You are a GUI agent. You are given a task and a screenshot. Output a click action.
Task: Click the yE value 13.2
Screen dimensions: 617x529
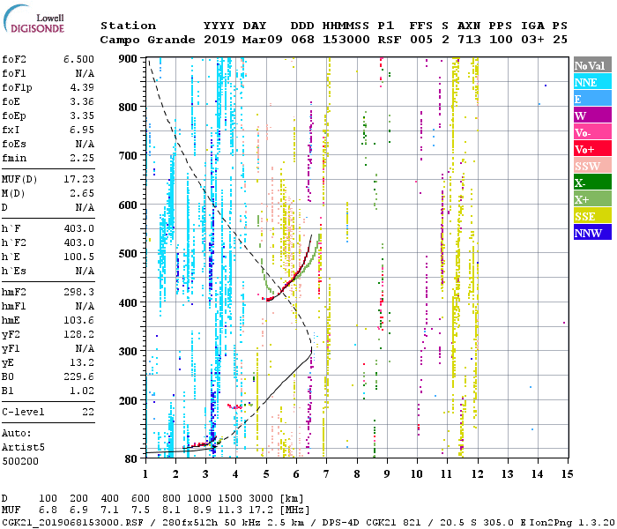pos(82,362)
